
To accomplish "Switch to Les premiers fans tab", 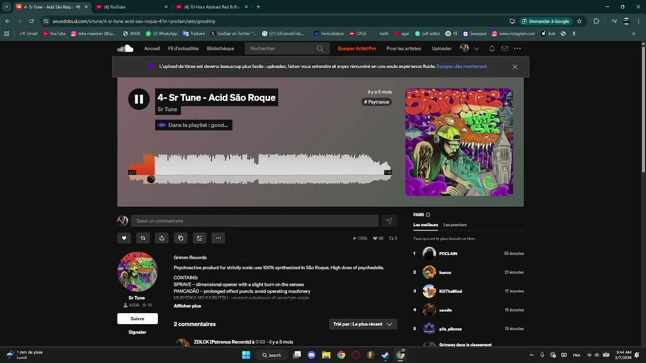I will tap(455, 225).
